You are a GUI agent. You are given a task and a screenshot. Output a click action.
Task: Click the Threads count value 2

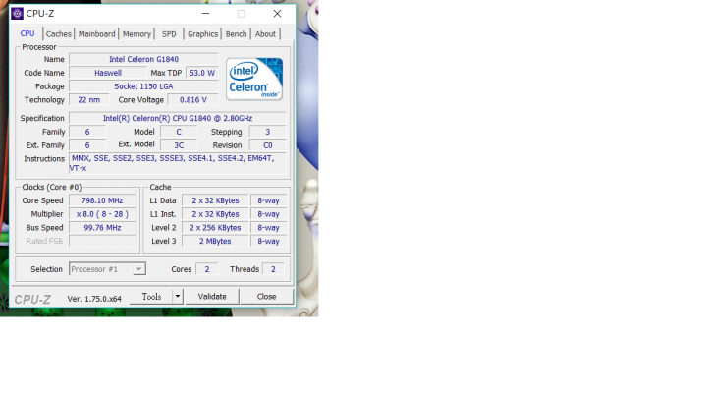pyautogui.click(x=273, y=269)
